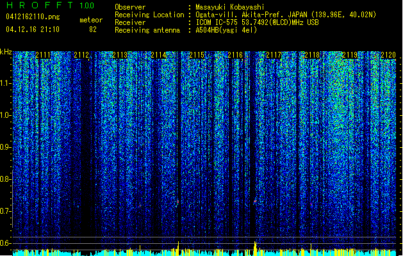This screenshot has height=256, width=403.
Task: Click the red meteor echo just before 2115
Action: (x=177, y=202)
